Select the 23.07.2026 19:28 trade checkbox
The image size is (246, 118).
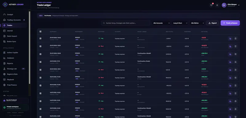pos(41,46)
